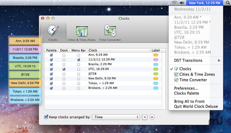Click the Clock column header
The image size is (231, 133).
coord(119,50)
